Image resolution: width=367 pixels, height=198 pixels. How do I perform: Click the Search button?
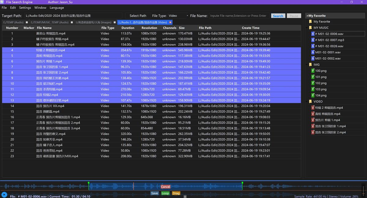click(x=278, y=15)
